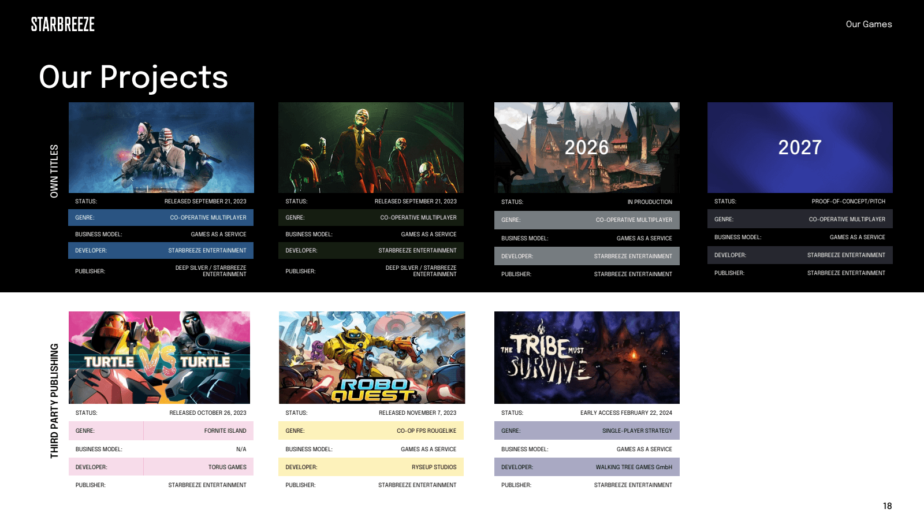This screenshot has height=520, width=924.
Task: Click 'EARLY ACCESS FEBRUARY 22, 2024' text
Action: click(626, 413)
